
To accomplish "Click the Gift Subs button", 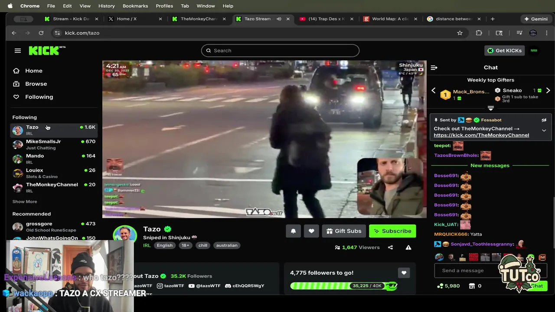I will pos(344,231).
